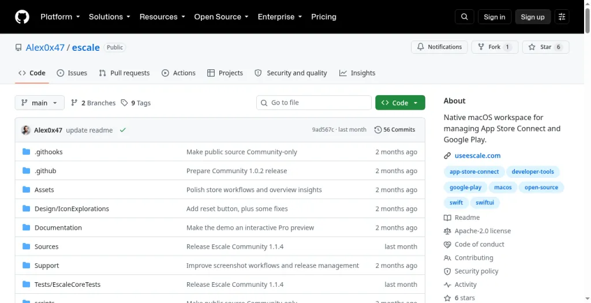The image size is (591, 303).
Task: View the green check commit status icon
Action: (122, 130)
